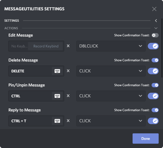Click keyboard icon for Delete Message keybind
The image size is (163, 148).
(57, 71)
